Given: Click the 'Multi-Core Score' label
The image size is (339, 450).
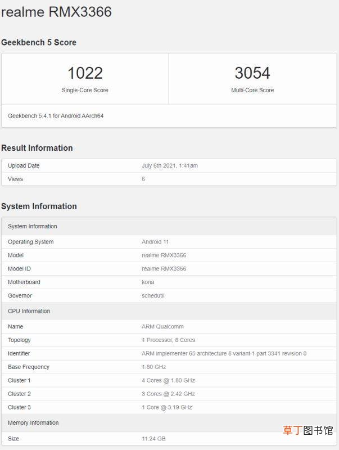Looking at the screenshot, I should [x=252, y=90].
